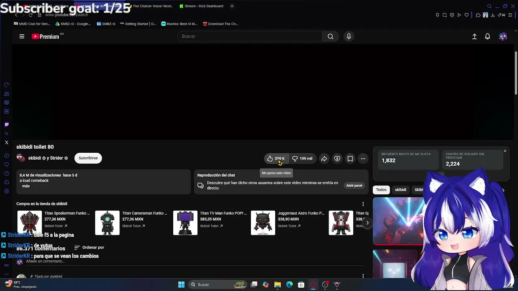Start voice search with the microphone

349,36
